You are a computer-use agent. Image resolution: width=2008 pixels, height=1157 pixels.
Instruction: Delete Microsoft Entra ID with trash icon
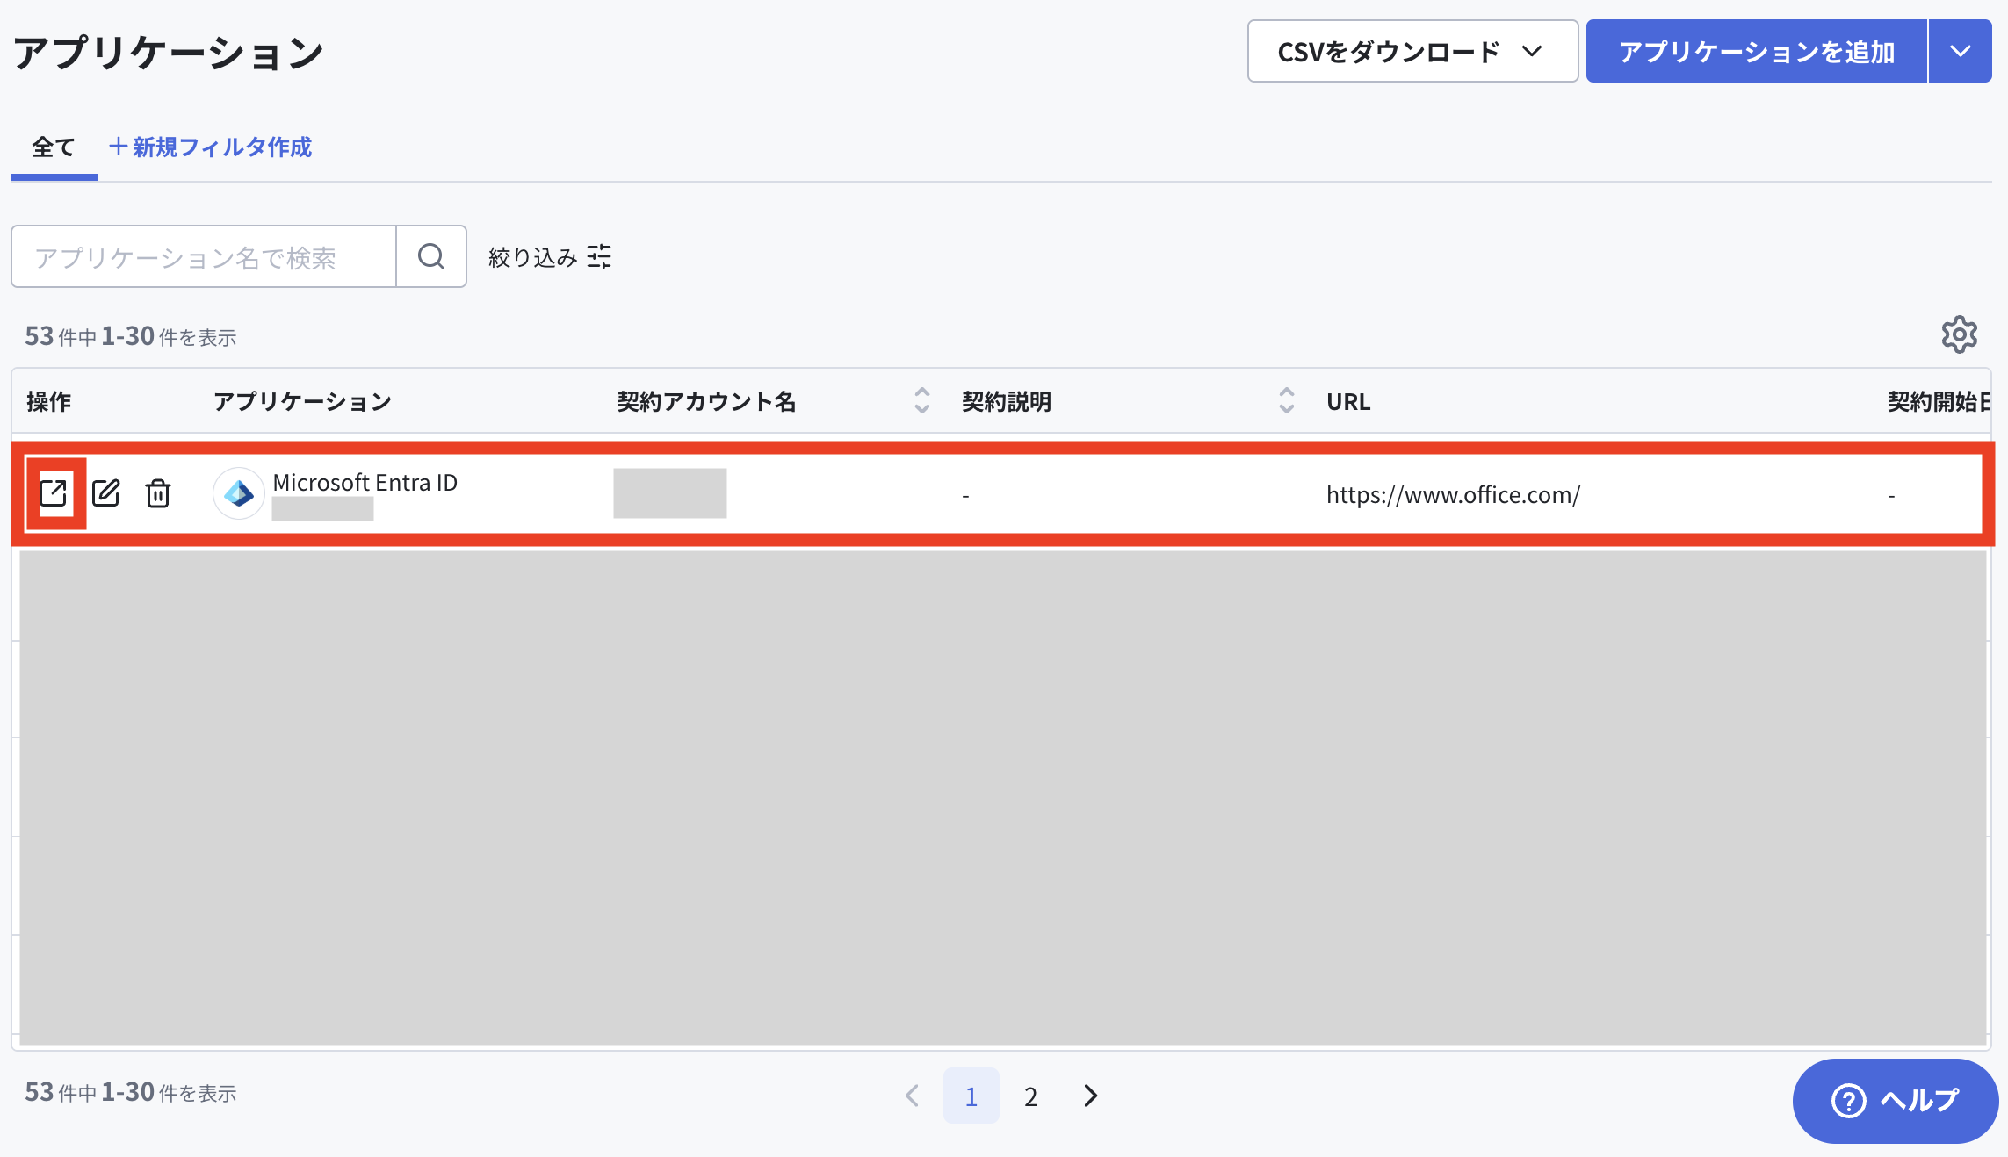(x=158, y=492)
